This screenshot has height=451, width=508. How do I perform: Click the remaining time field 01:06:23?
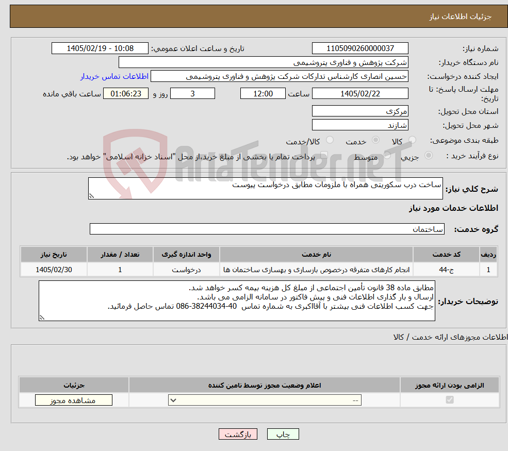click(126, 94)
